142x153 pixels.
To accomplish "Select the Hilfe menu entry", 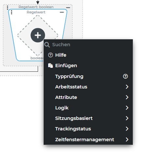I will (x=88, y=55).
